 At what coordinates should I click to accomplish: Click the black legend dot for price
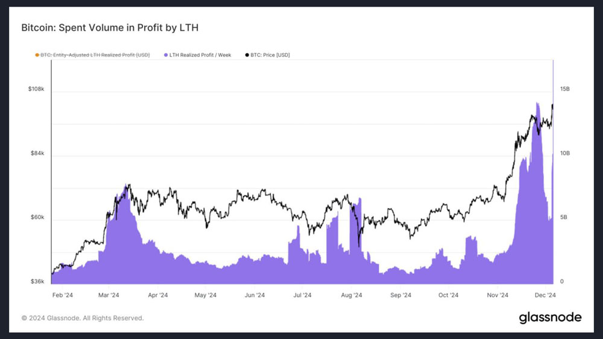[247, 55]
